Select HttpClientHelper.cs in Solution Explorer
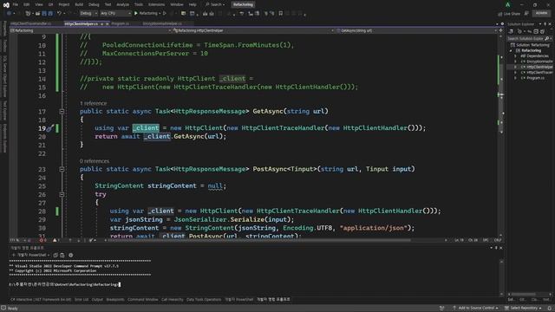 [537, 67]
